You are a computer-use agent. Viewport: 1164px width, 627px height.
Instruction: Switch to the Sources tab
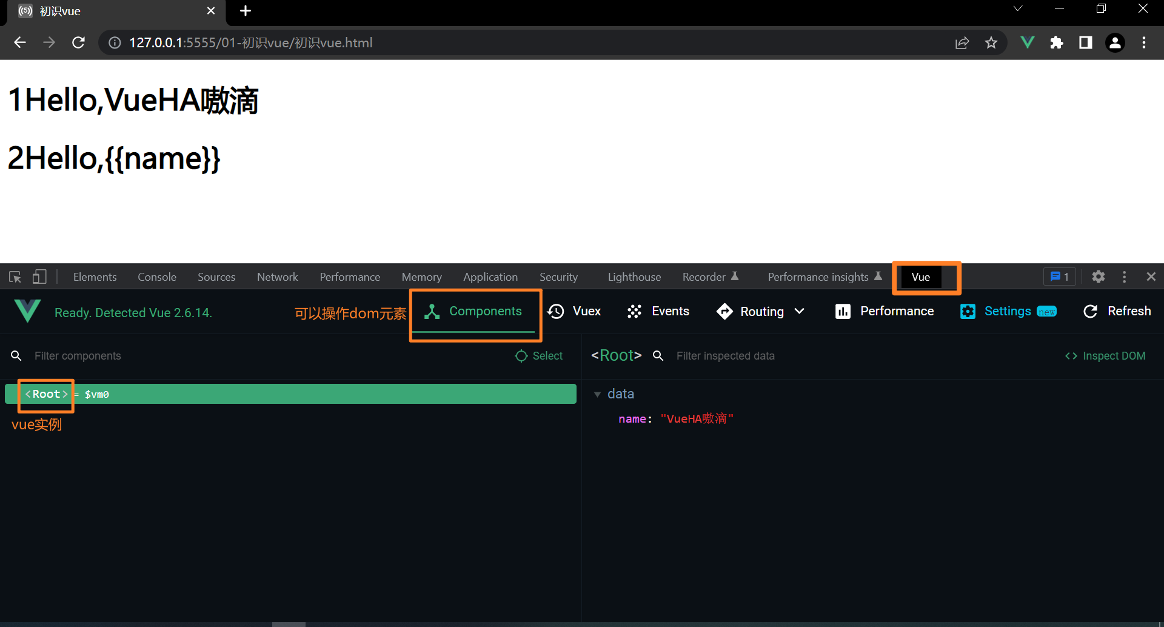[216, 277]
